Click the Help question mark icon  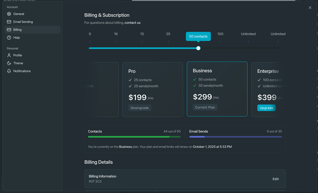(8, 38)
